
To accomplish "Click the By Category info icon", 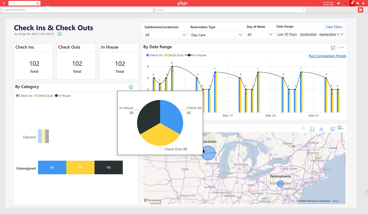I will click(x=131, y=87).
